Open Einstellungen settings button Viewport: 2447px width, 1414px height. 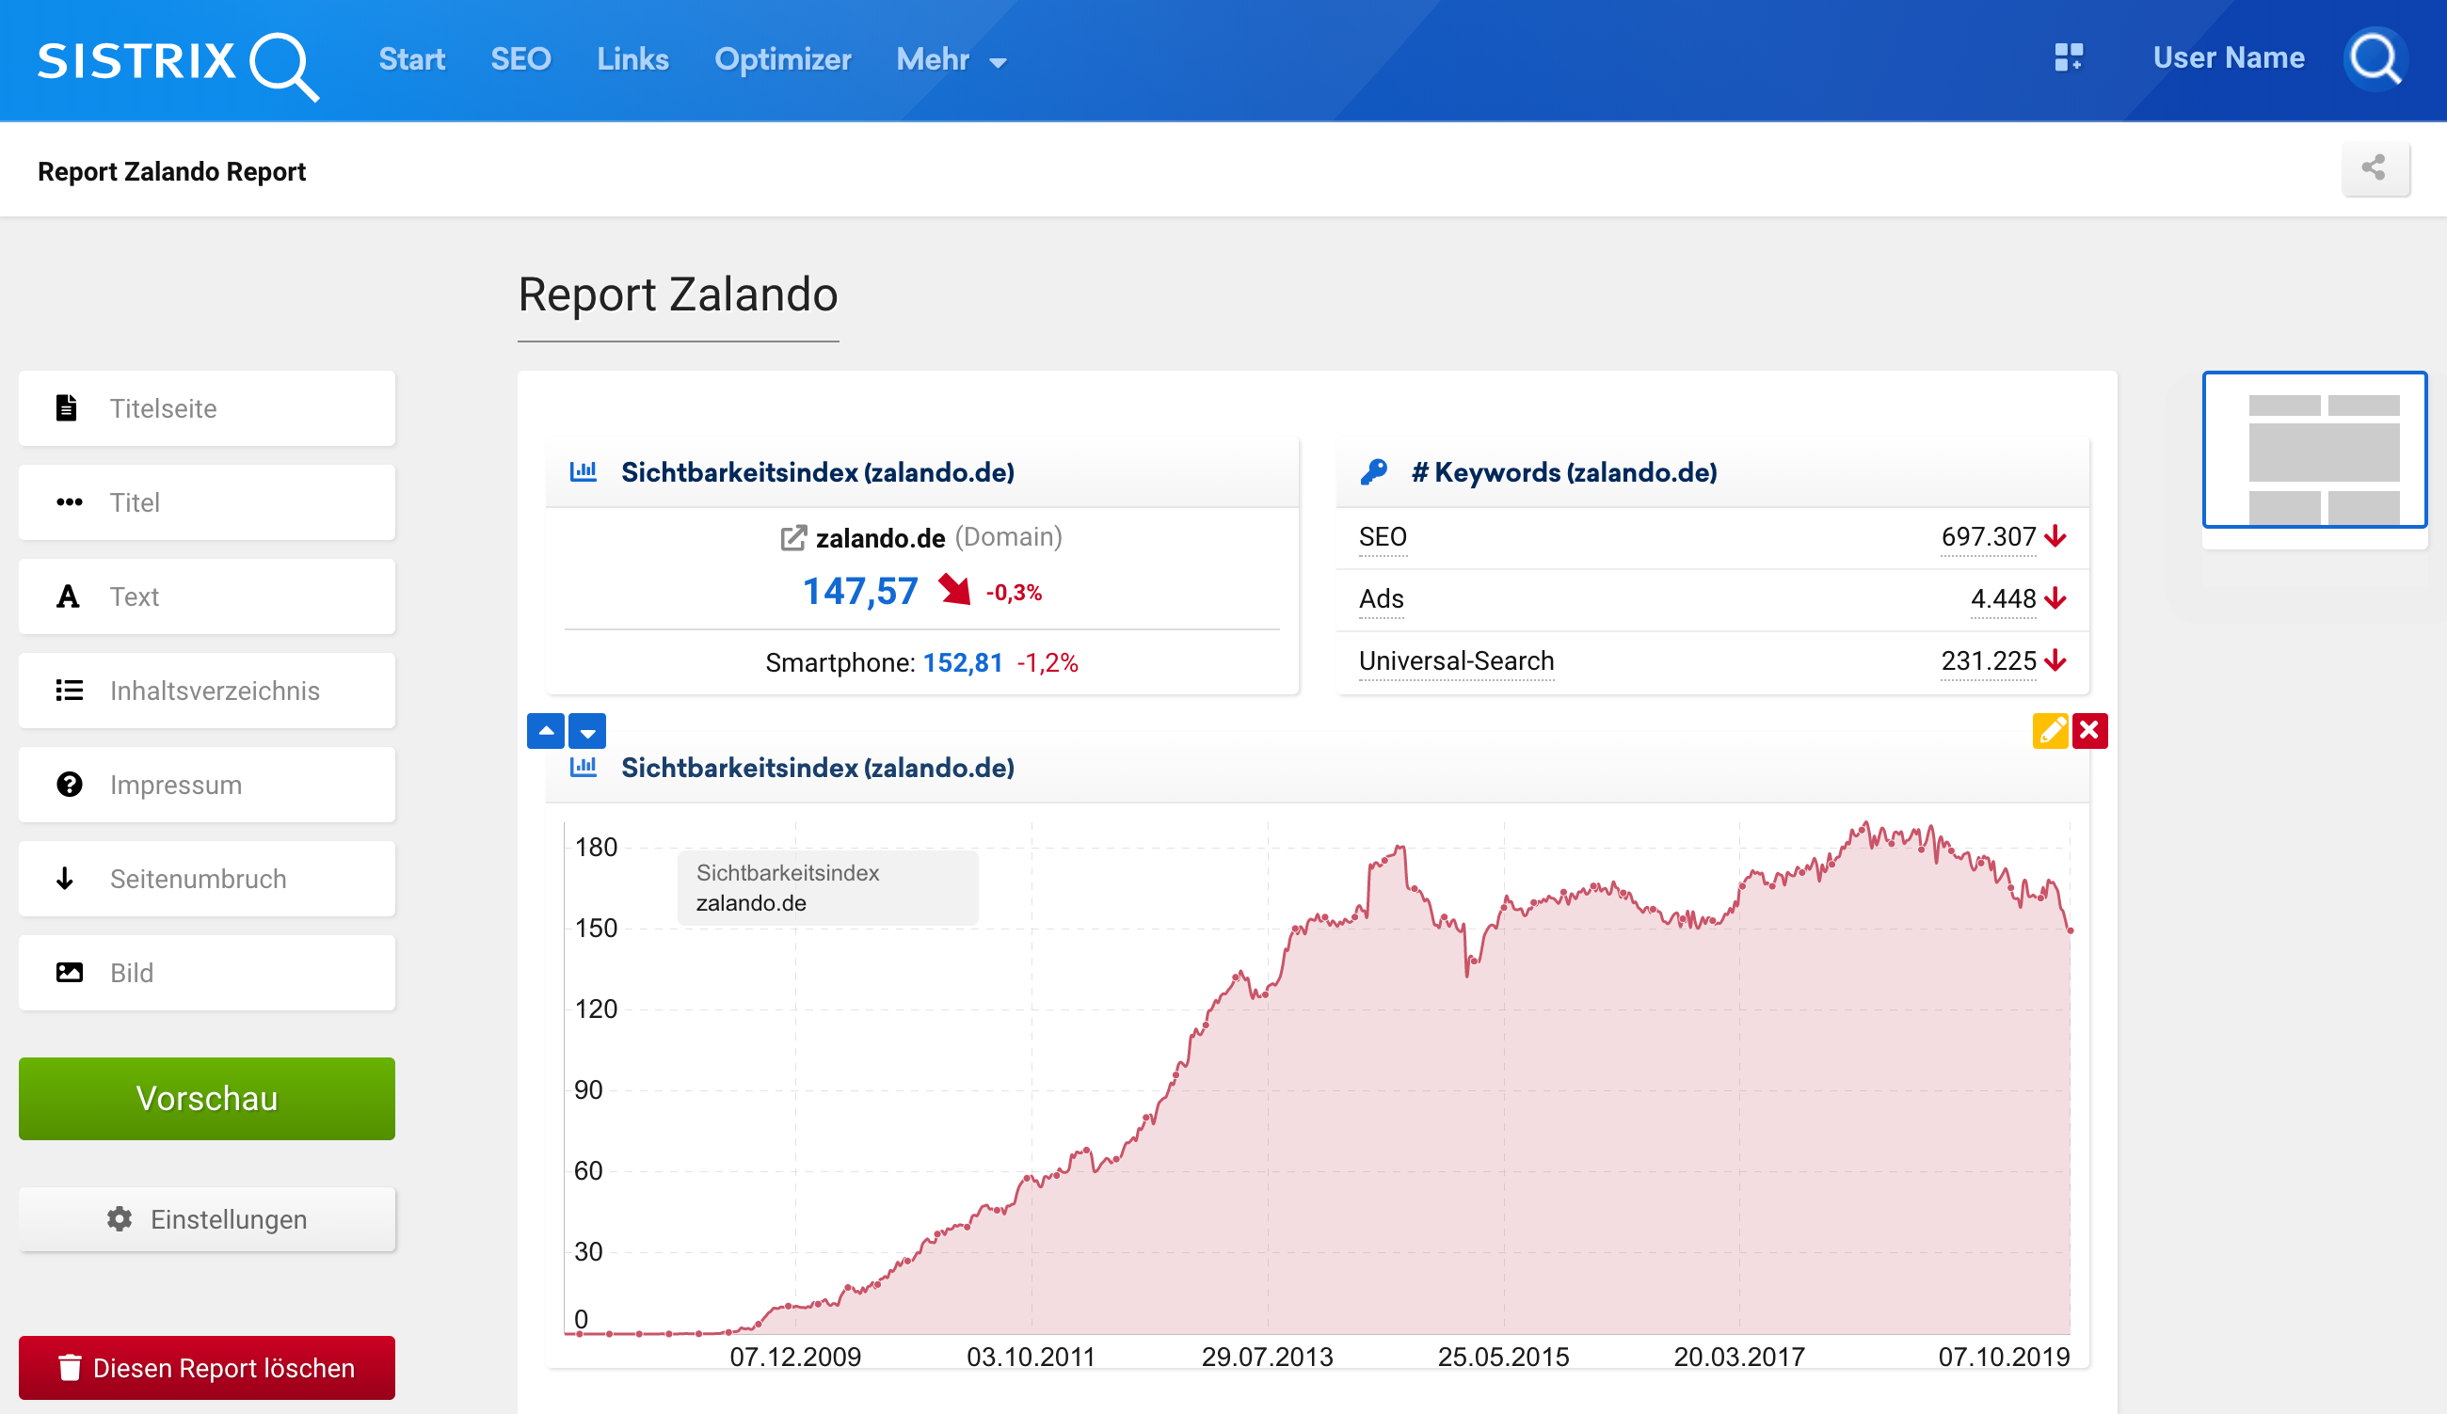click(x=207, y=1219)
